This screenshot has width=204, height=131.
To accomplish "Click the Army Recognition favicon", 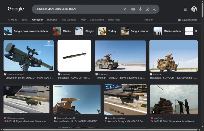I will tap(106, 118).
